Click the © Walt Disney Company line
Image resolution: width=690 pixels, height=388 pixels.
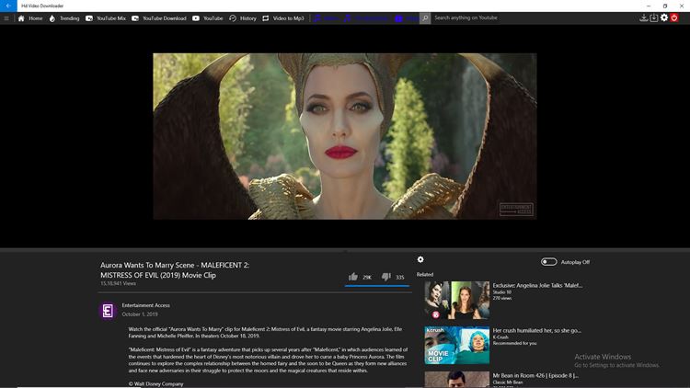tap(155, 384)
